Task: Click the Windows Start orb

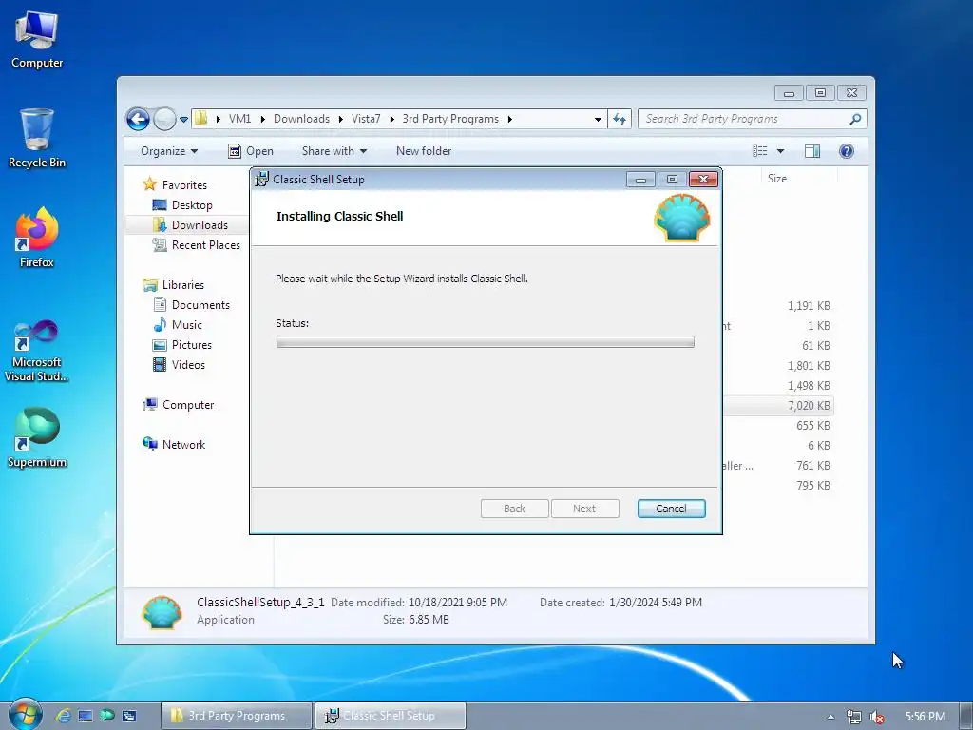Action: [x=25, y=715]
